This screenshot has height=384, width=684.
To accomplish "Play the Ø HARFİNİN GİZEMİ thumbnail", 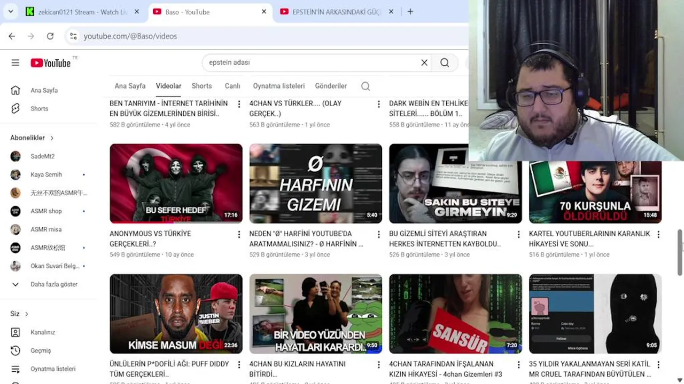I will 316,183.
